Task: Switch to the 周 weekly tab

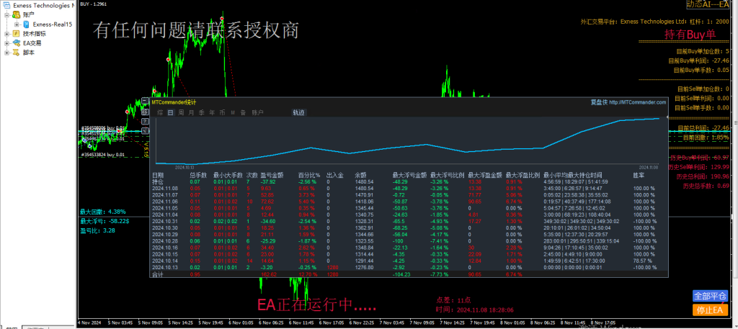Action: tap(181, 112)
